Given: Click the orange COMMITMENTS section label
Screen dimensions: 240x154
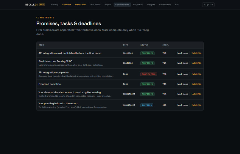Looking at the screenshot, I should 45,18.
